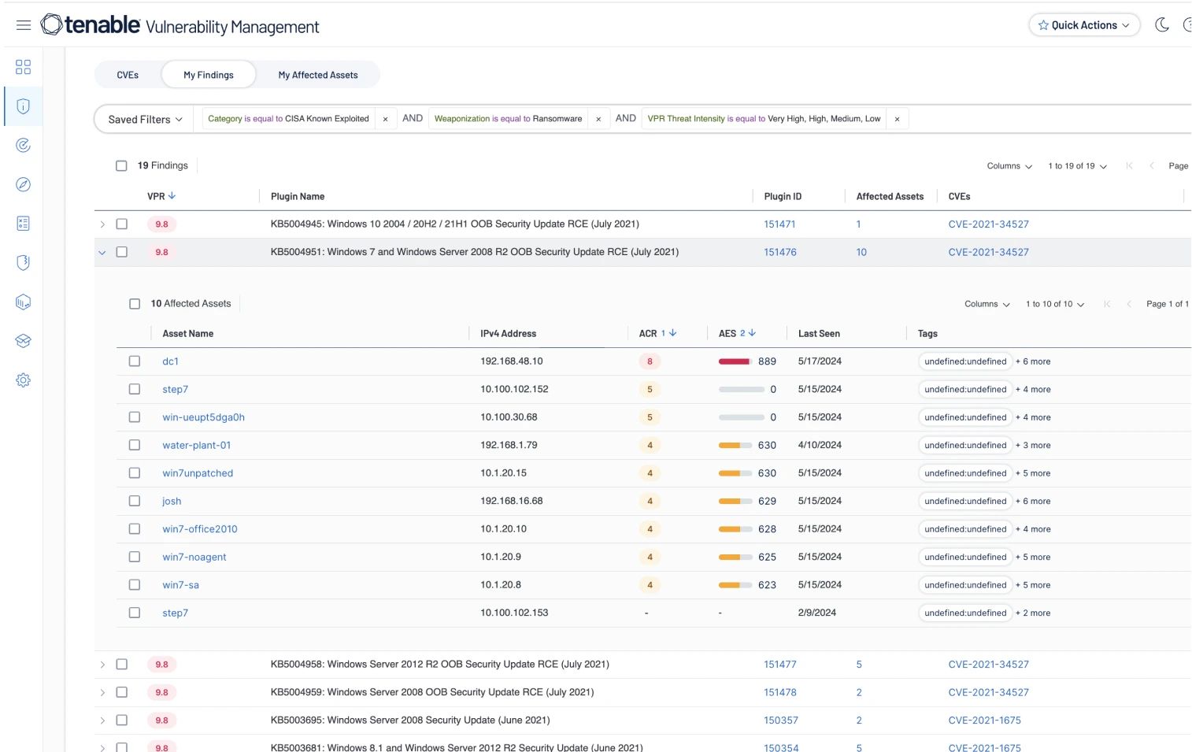Open the Reports icon in the sidebar

point(23,223)
